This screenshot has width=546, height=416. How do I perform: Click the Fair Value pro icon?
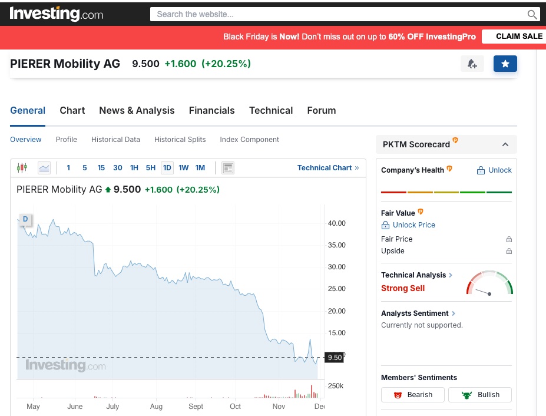pos(421,212)
